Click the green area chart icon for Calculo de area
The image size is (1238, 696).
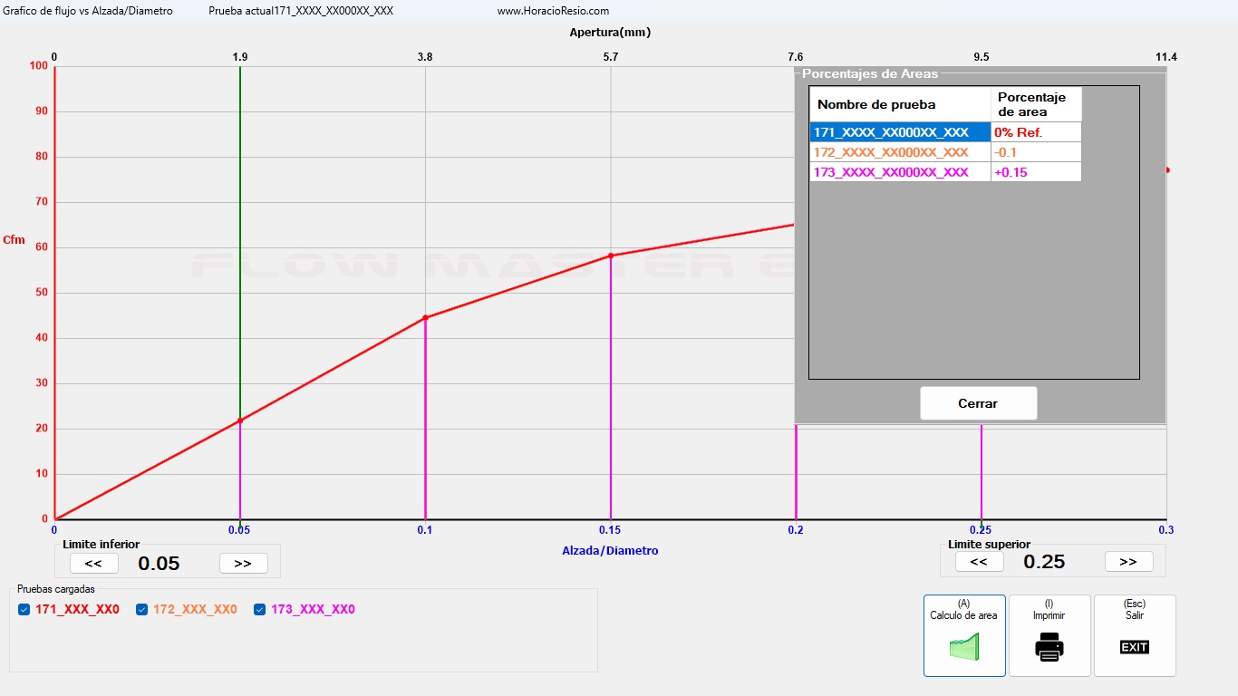(964, 647)
